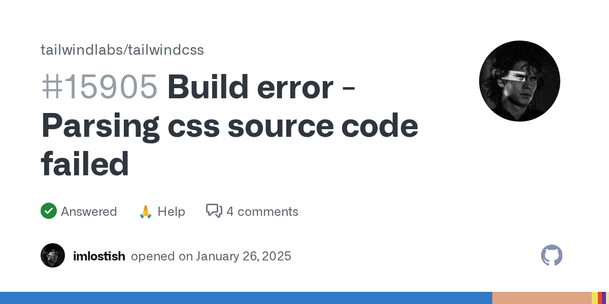Select the red segment of the language bar

[x=600, y=298]
